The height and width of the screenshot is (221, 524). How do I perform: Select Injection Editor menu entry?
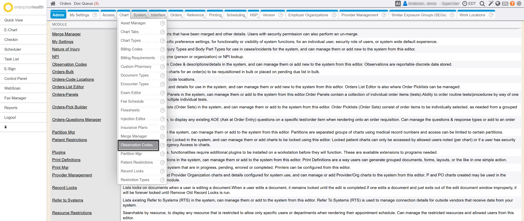[133, 119]
